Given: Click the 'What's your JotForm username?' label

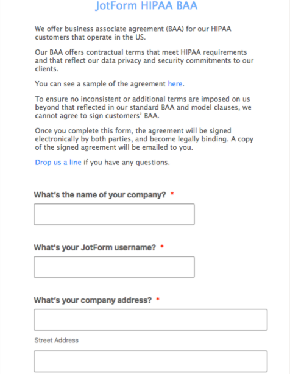Looking at the screenshot, I should pos(94,247).
